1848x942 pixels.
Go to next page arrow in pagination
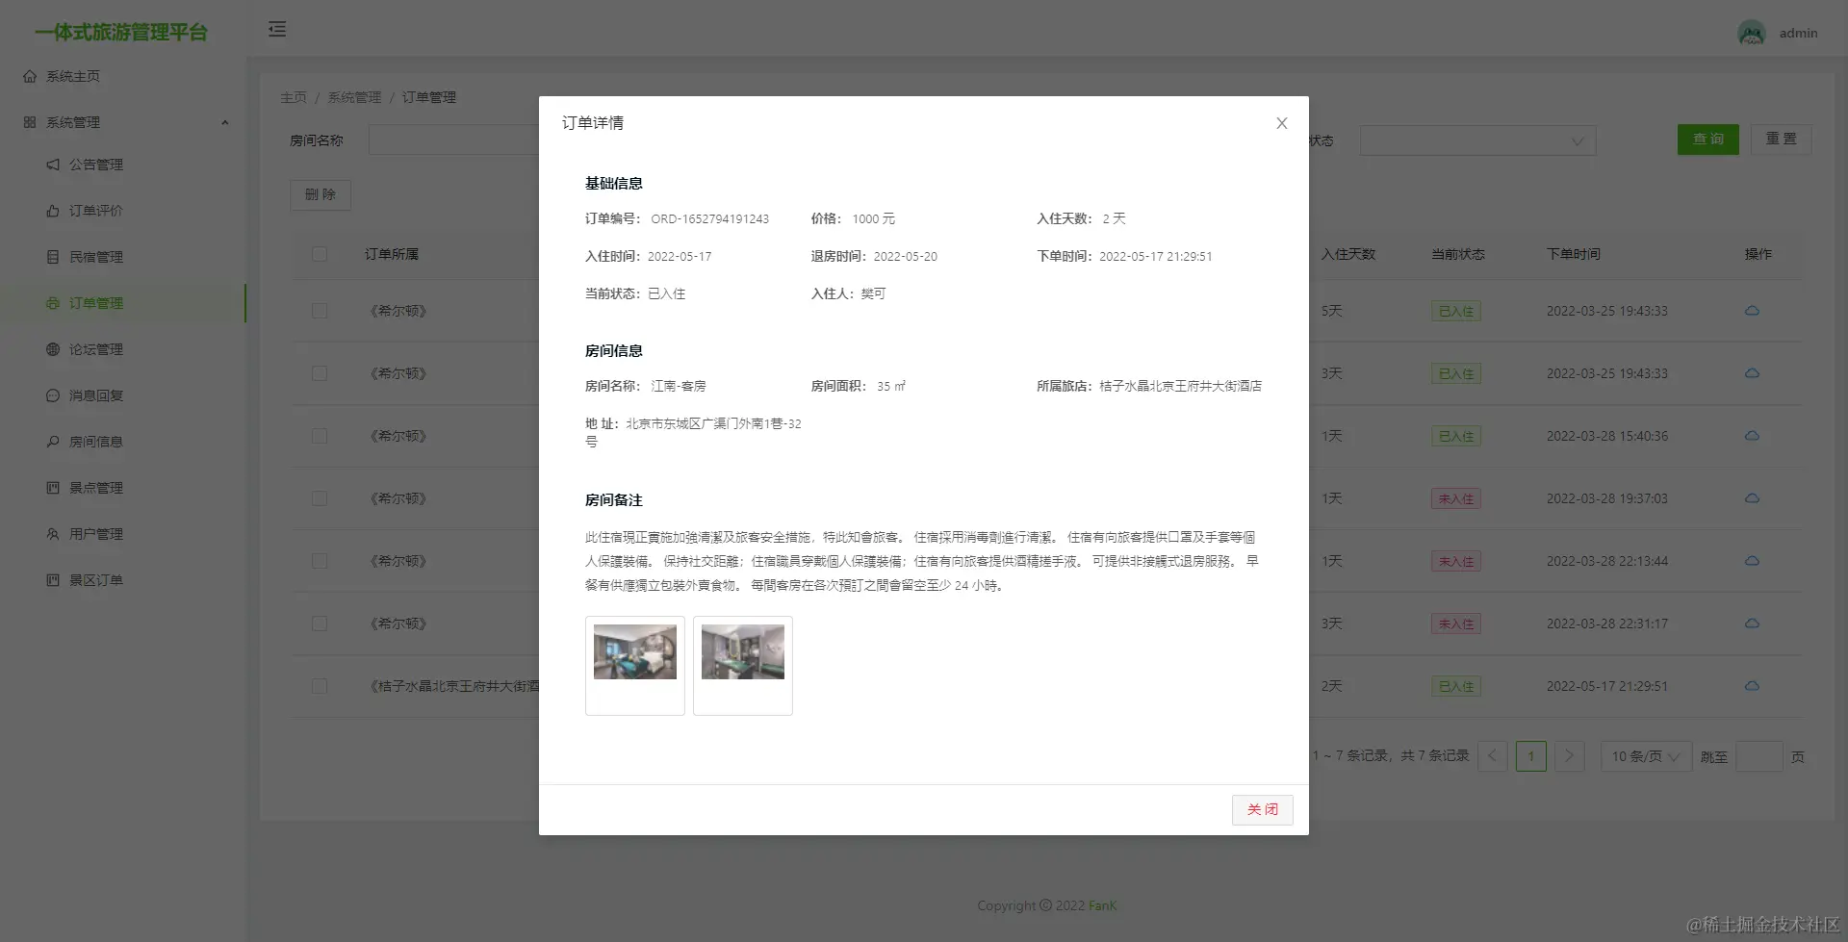[1569, 756]
